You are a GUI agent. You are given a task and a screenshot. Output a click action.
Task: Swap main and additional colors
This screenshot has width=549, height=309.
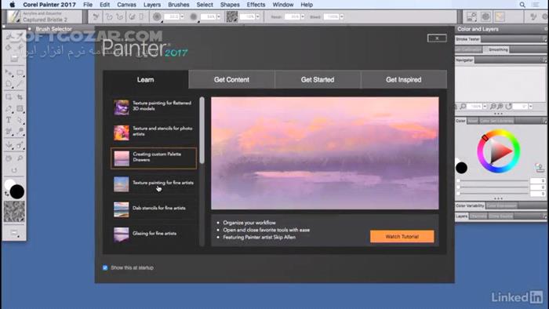click(6, 194)
